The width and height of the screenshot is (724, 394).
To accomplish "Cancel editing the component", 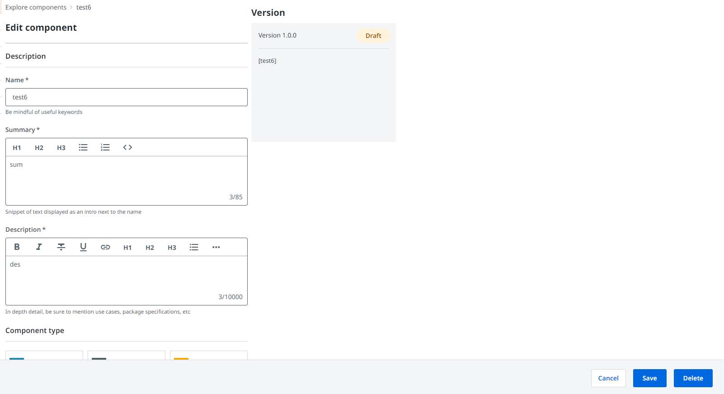I will pyautogui.click(x=608, y=378).
